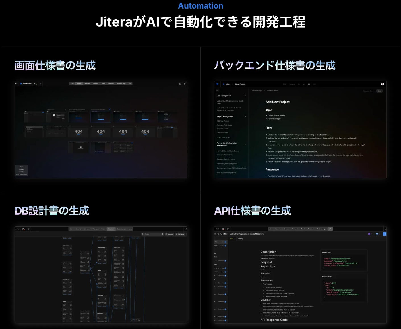Open Ticket Sync by API sidebar item
The width and height of the screenshot is (401, 329).
pyautogui.click(x=223, y=137)
